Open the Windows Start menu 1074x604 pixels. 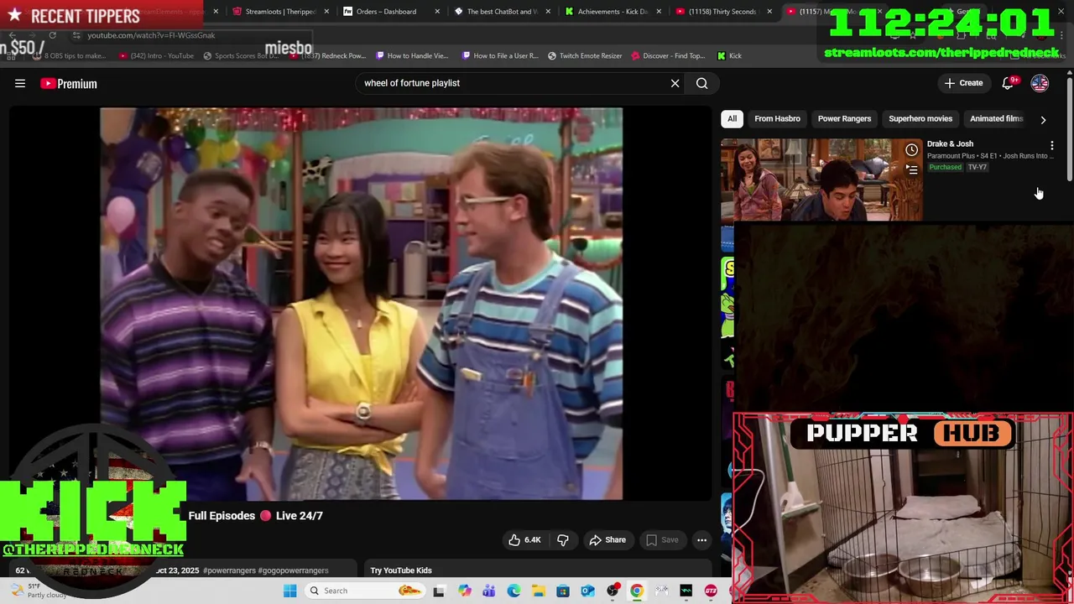[x=289, y=591]
